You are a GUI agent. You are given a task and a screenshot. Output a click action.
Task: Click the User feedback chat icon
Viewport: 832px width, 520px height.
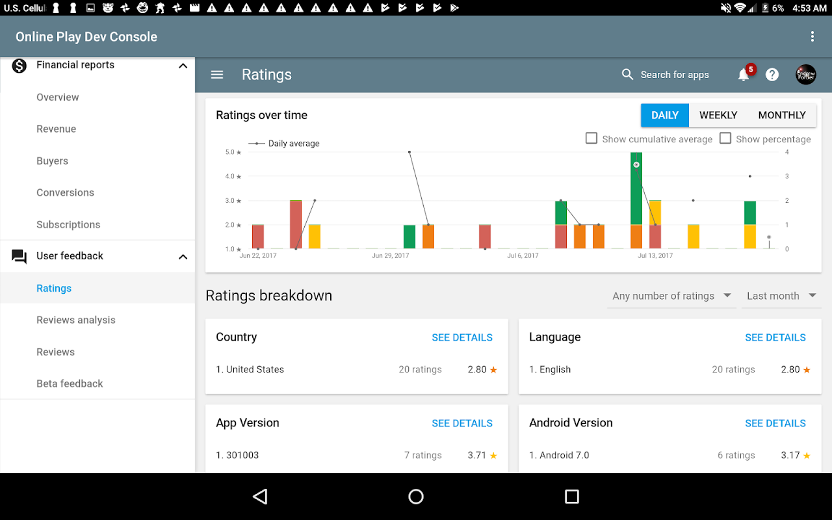point(19,256)
